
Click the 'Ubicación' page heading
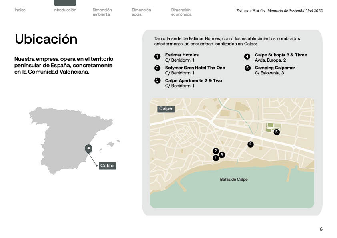(x=46, y=39)
